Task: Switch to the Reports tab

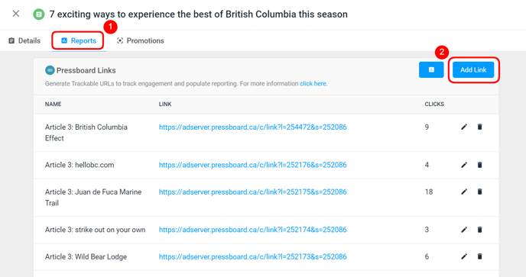Action: [x=79, y=41]
